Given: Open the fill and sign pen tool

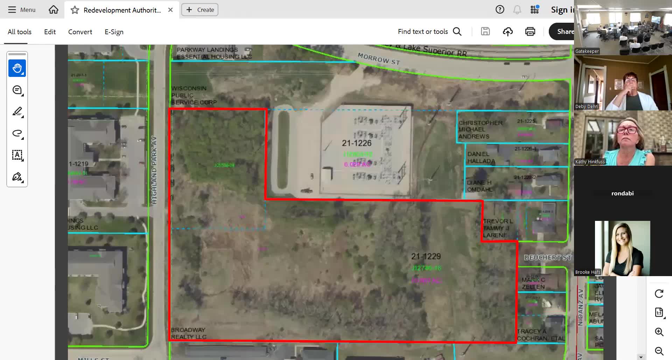Looking at the screenshot, I should 17,177.
